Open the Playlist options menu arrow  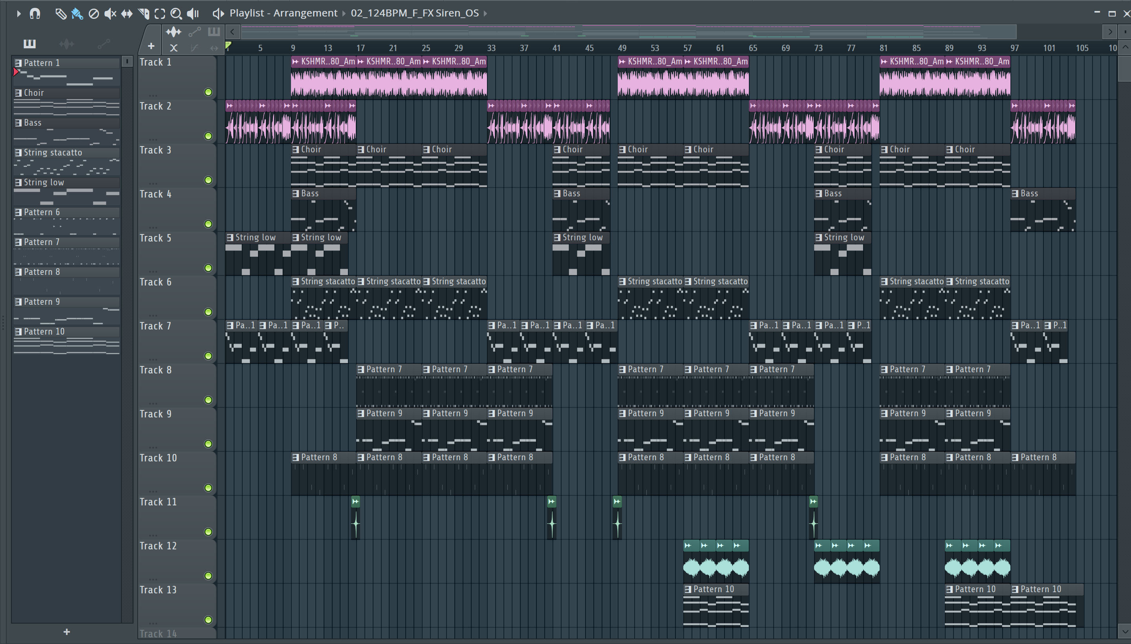click(x=18, y=14)
